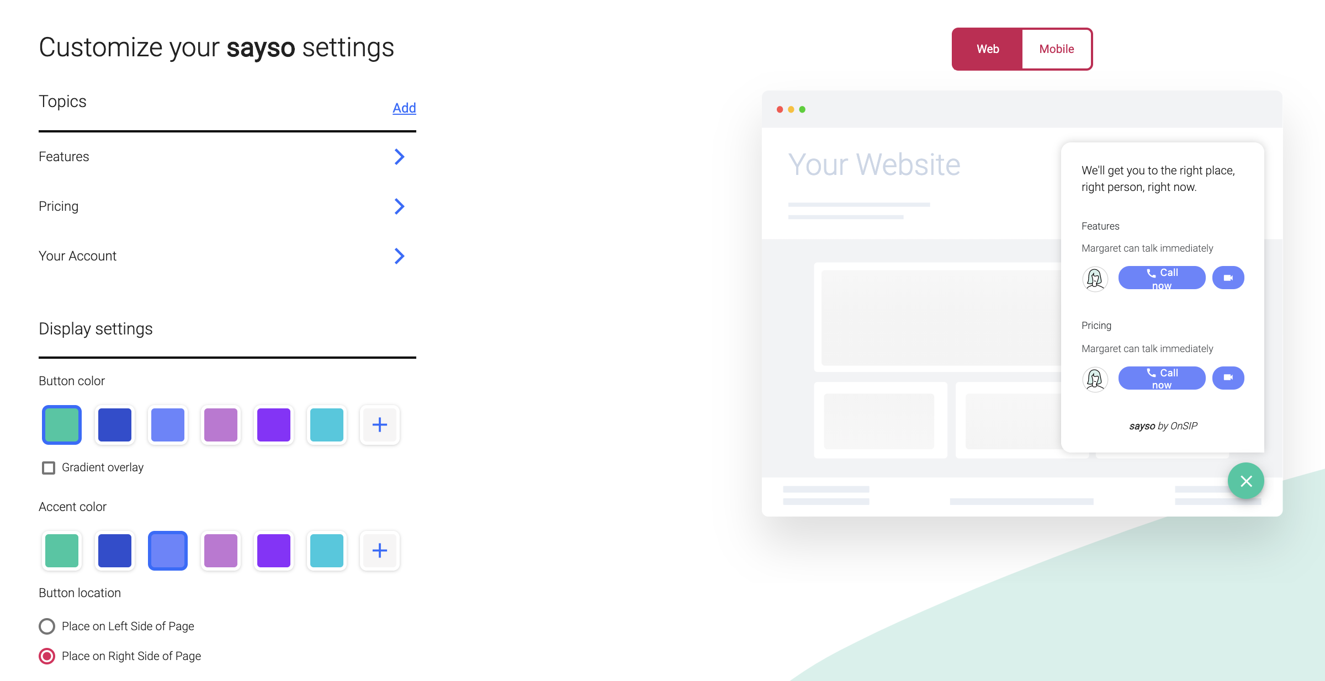This screenshot has height=681, width=1325.
Task: Click the add custom color plus icon for Accent color
Action: [x=379, y=550]
